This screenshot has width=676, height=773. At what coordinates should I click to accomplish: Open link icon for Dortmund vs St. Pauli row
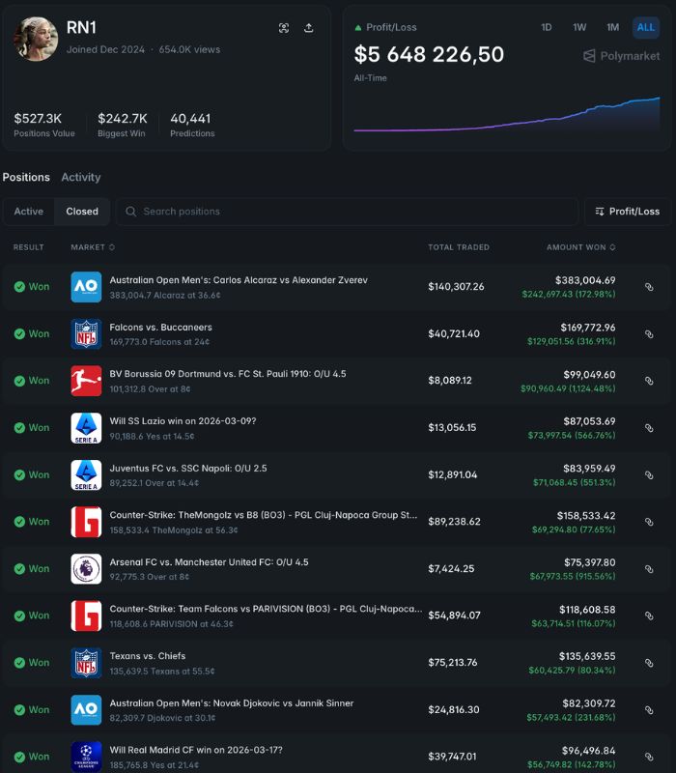pos(649,381)
